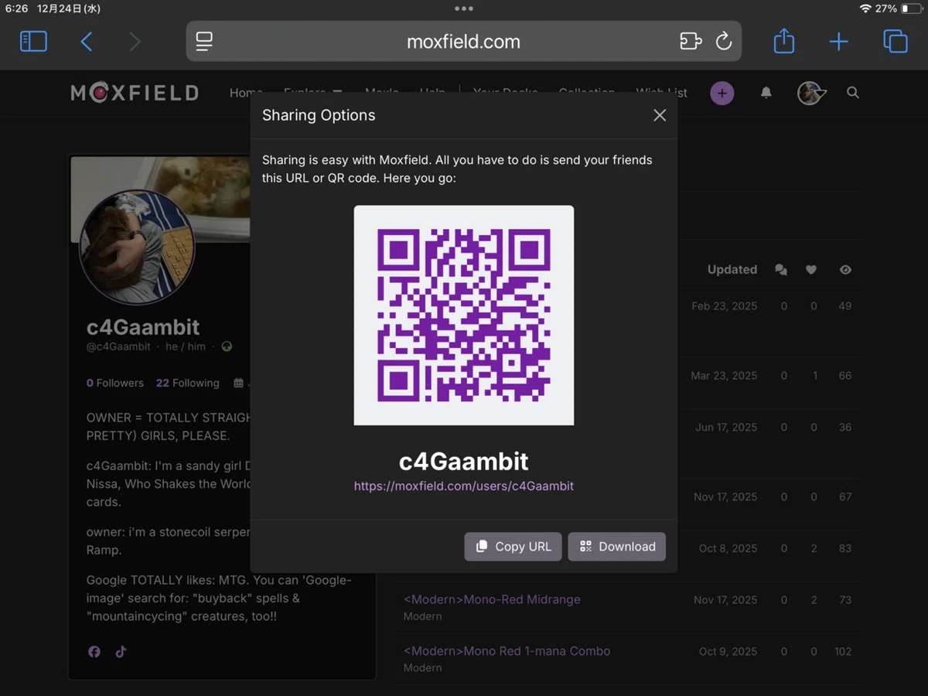Click the Feb 23, 2025 date
Viewport: 928px width, 696px height.
(x=725, y=306)
